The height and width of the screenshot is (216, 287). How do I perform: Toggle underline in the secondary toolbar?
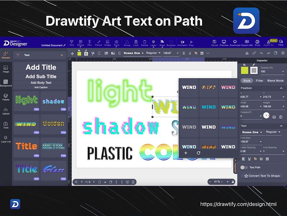pos(190,53)
